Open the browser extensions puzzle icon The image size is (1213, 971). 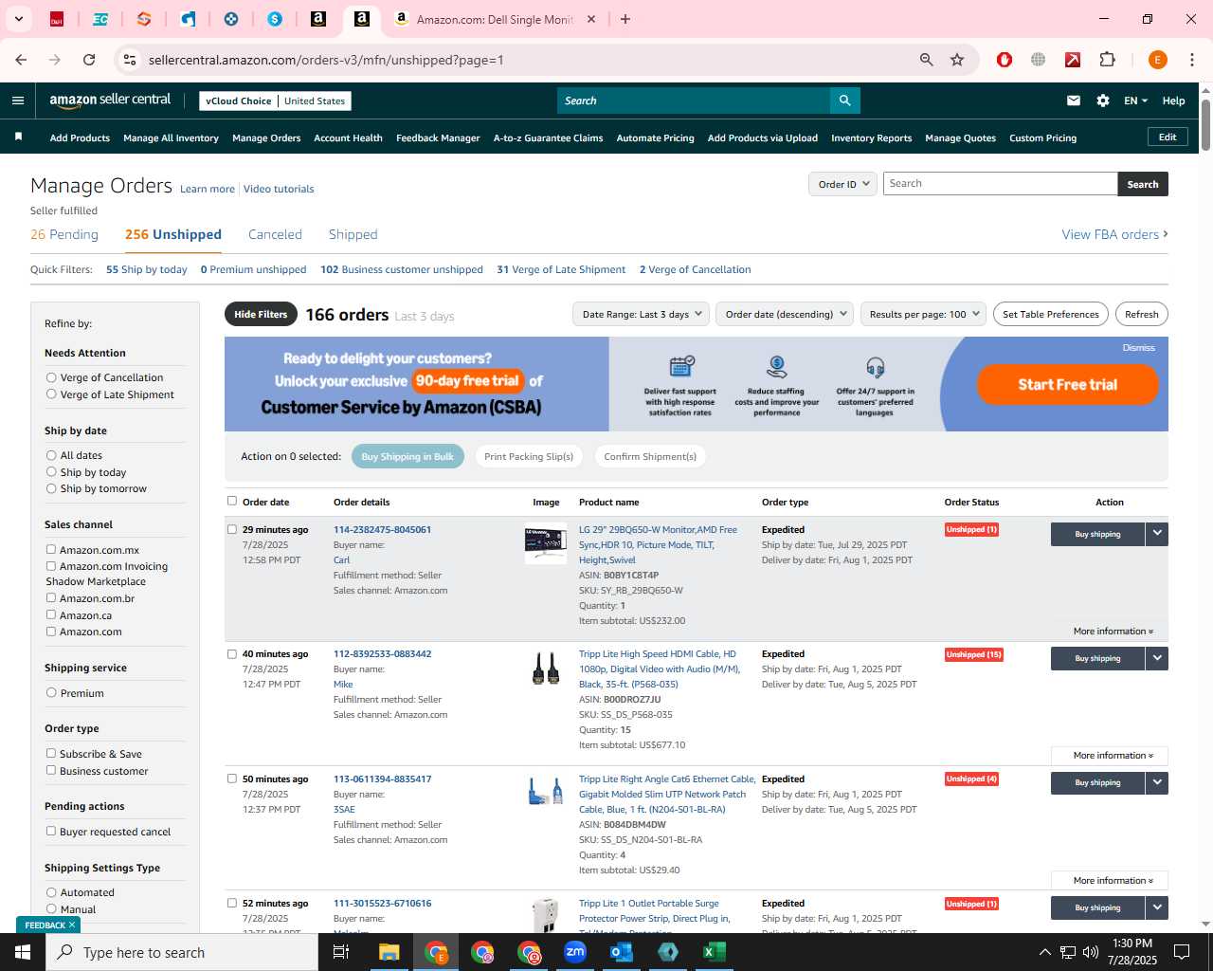[x=1107, y=60]
